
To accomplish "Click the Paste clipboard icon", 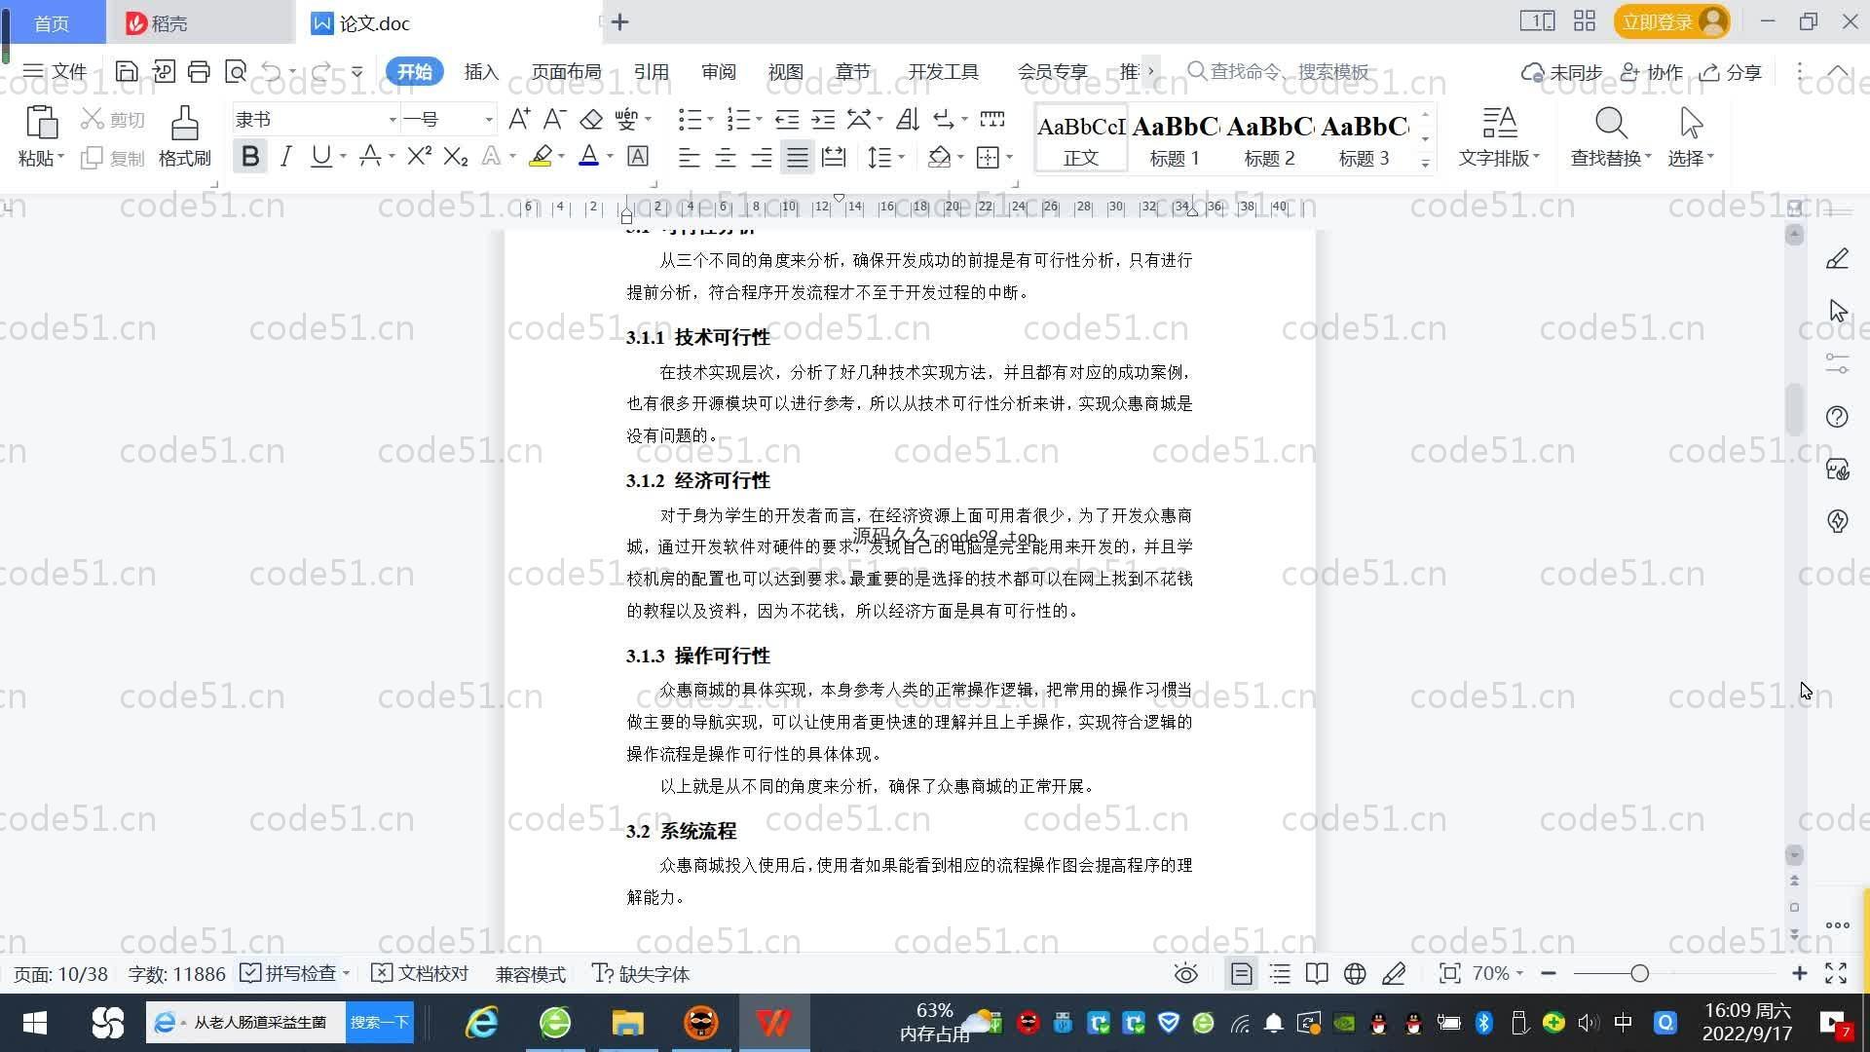I will (41, 124).
